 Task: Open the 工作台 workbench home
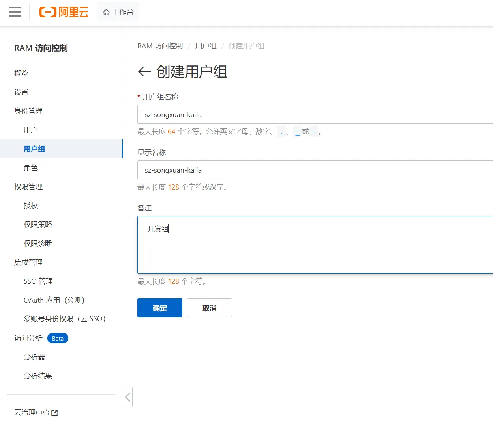click(x=118, y=12)
